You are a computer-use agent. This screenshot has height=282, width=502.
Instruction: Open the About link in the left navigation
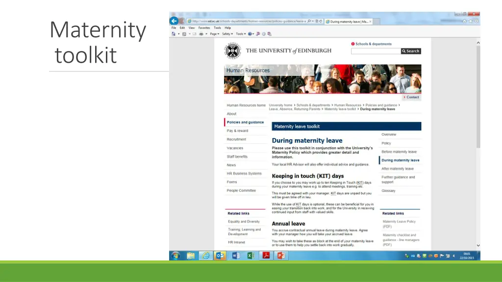(x=231, y=114)
